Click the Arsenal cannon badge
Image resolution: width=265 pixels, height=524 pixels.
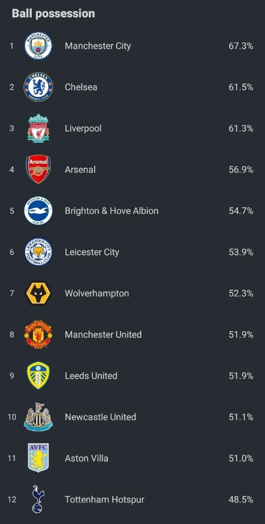pyautogui.click(x=38, y=169)
